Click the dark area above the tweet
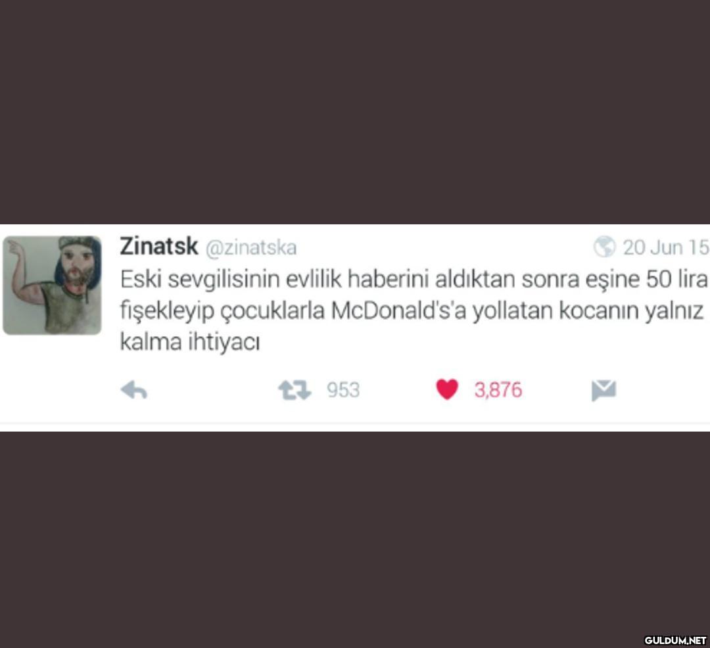The image size is (710, 648). click(x=355, y=112)
